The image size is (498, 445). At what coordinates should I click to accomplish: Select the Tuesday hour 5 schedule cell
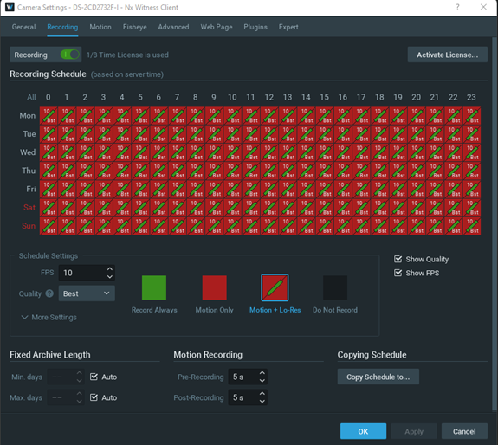pyautogui.click(x=140, y=134)
